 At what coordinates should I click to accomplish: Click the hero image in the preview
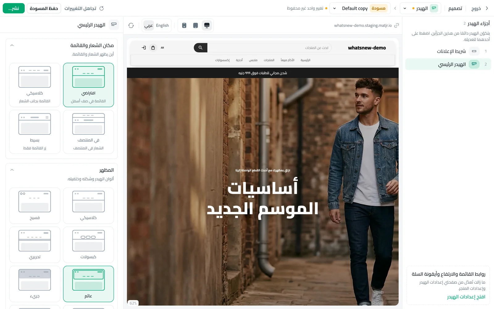263,192
